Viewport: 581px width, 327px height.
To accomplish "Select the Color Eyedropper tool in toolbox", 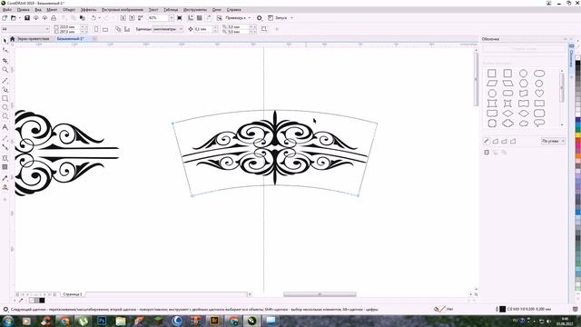I will (x=5, y=178).
